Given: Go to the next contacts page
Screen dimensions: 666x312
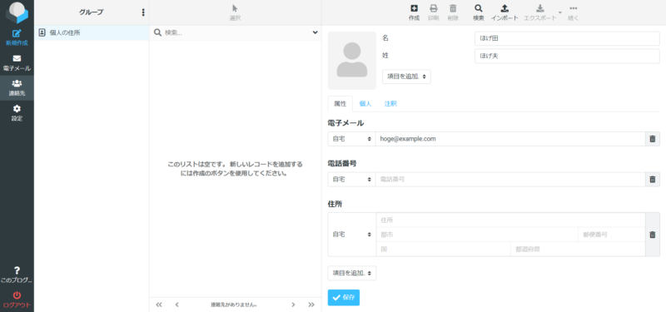Looking at the screenshot, I should click(x=293, y=305).
